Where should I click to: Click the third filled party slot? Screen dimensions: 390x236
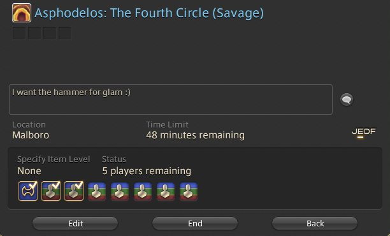(74, 191)
